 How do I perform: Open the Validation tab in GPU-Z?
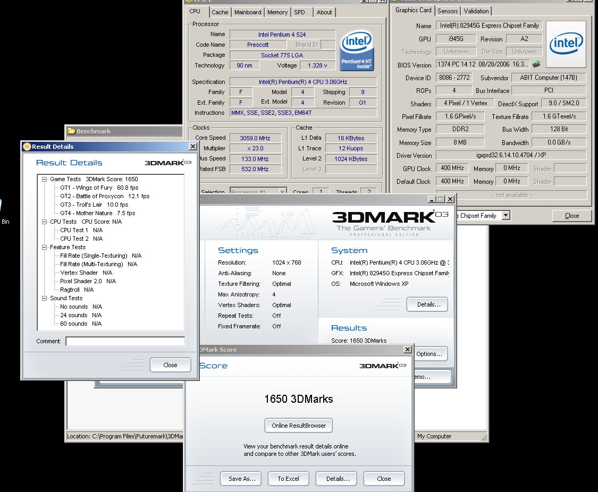[x=476, y=11]
